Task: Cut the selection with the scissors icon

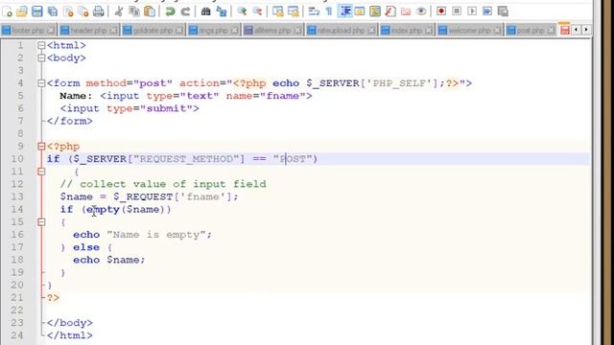Action: point(119,11)
